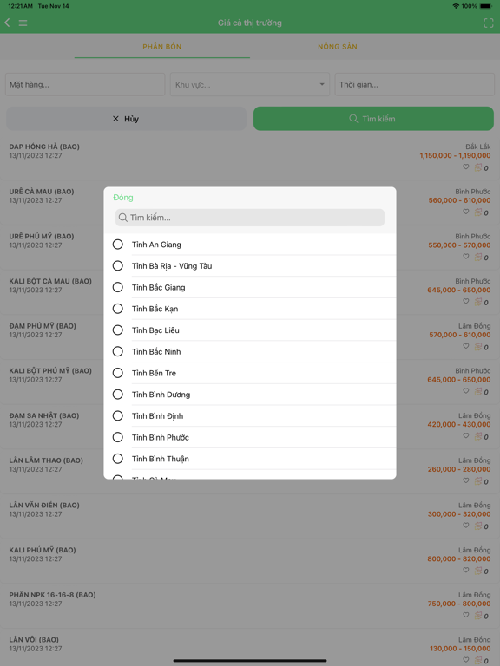500x666 pixels.
Task: Select Tỉnh Bắc Ninh radio button
Action: (x=118, y=351)
